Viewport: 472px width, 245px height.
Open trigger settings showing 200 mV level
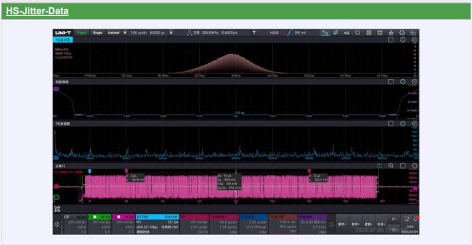tap(284, 33)
